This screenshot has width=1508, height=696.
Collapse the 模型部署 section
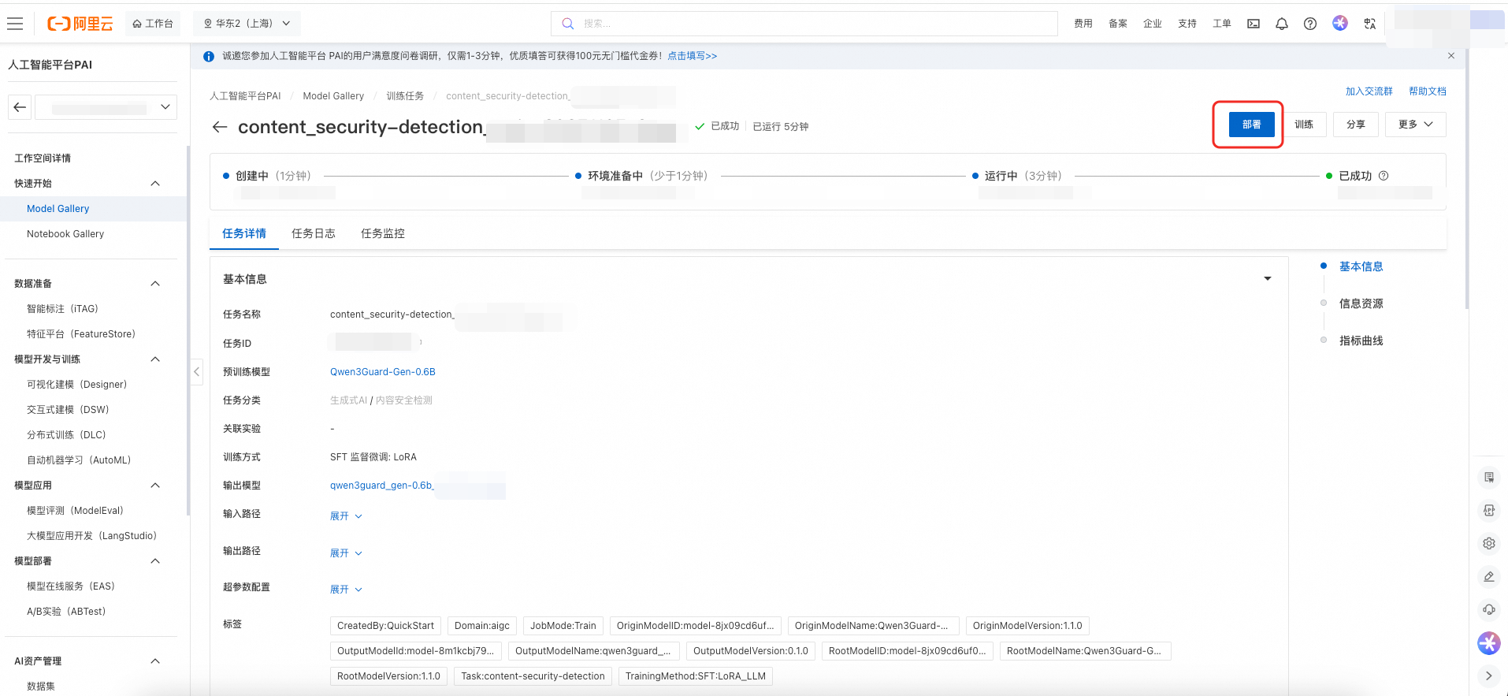(x=155, y=561)
